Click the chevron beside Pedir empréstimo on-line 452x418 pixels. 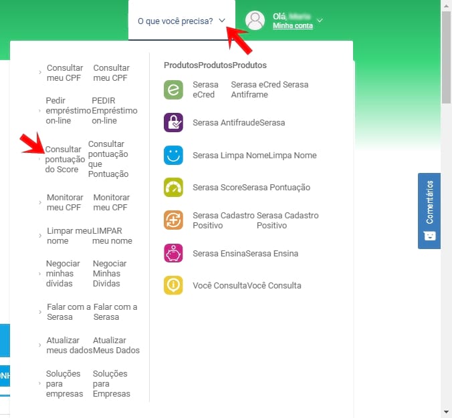click(39, 111)
